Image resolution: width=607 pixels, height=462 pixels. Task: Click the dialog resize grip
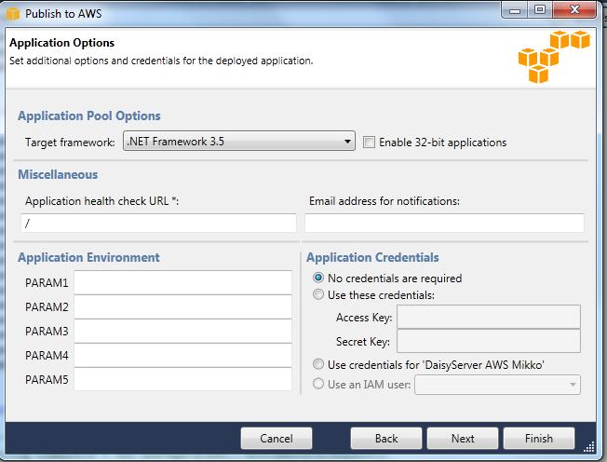[589, 447]
